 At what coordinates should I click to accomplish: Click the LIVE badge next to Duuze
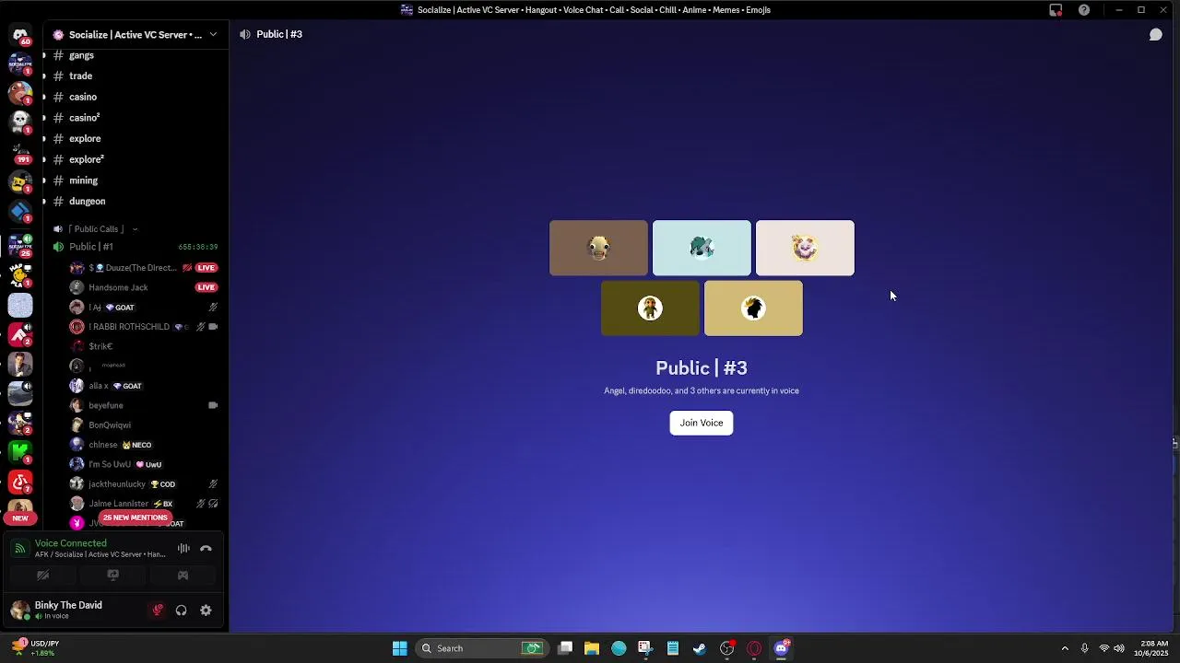(206, 268)
